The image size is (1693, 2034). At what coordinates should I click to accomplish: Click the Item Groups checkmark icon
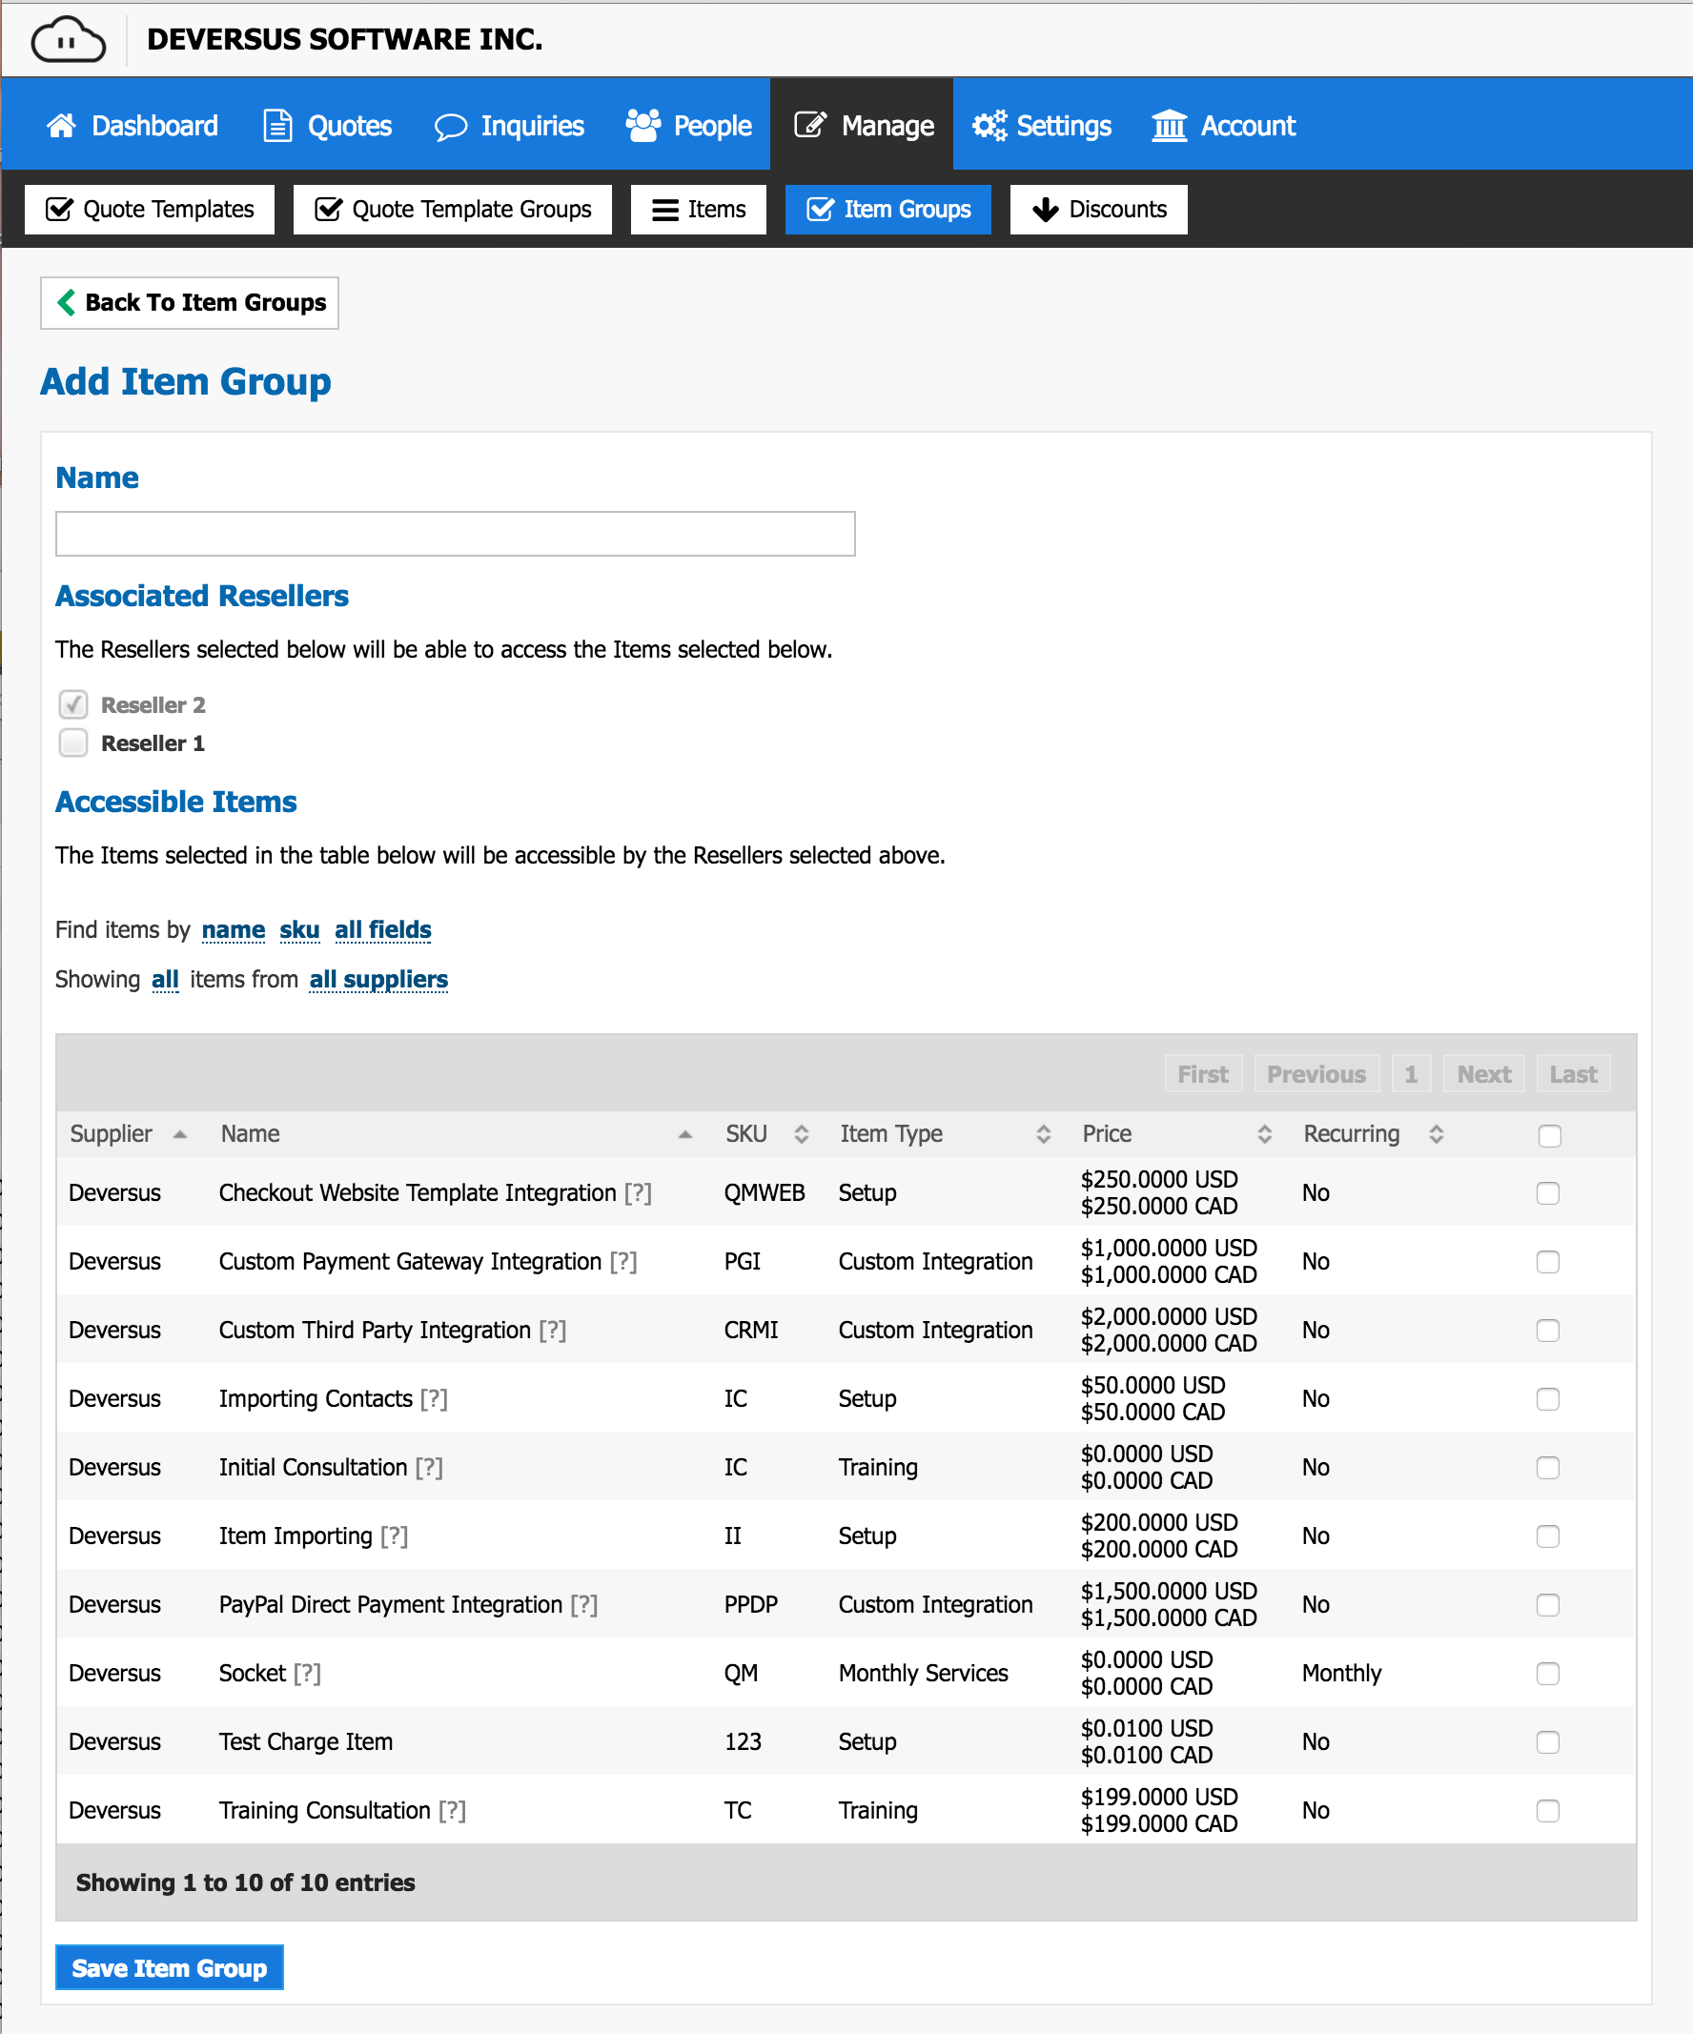(x=821, y=209)
